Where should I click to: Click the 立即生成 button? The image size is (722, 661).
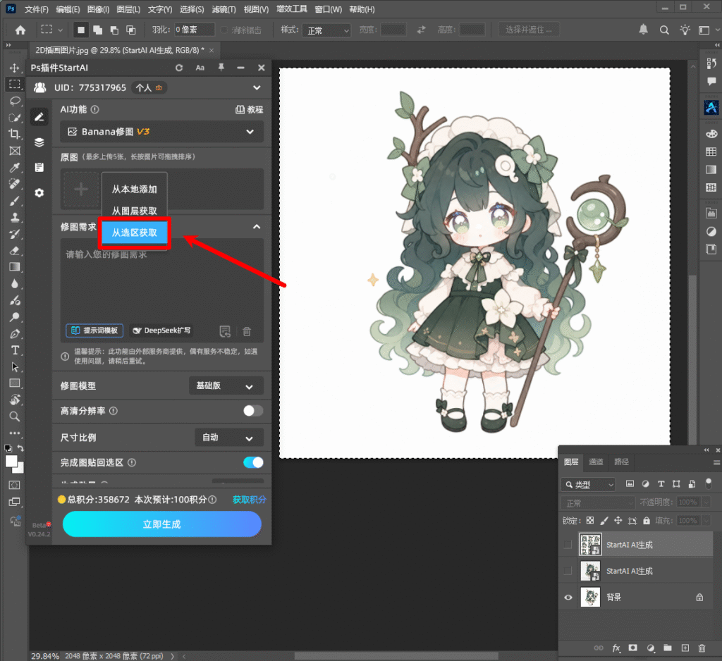(x=162, y=524)
